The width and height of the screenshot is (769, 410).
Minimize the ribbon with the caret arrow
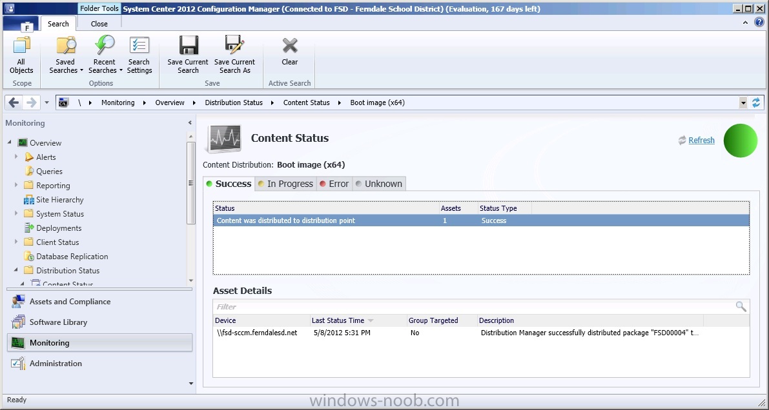click(x=746, y=23)
